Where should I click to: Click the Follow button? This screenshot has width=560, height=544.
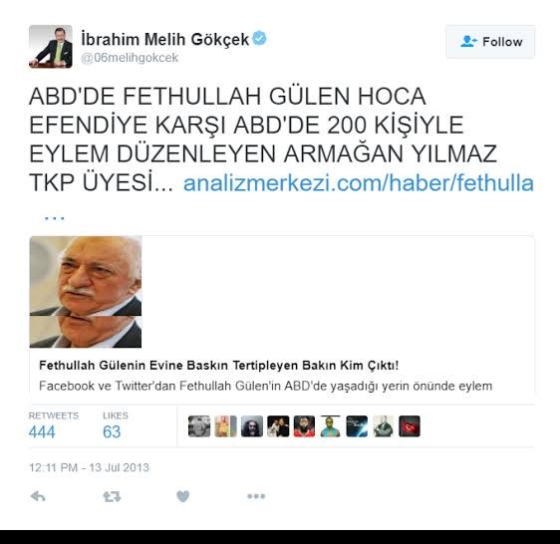click(490, 42)
